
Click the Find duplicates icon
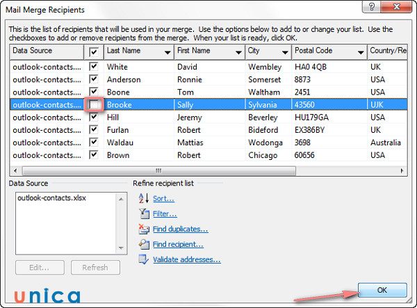coord(144,229)
